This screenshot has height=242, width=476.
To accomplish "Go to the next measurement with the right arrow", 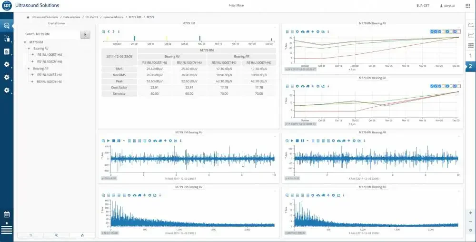I will (113, 31).
